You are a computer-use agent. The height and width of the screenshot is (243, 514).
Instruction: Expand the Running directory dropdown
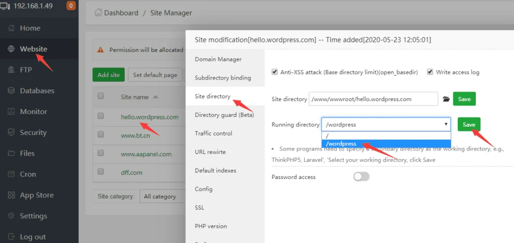(386, 124)
